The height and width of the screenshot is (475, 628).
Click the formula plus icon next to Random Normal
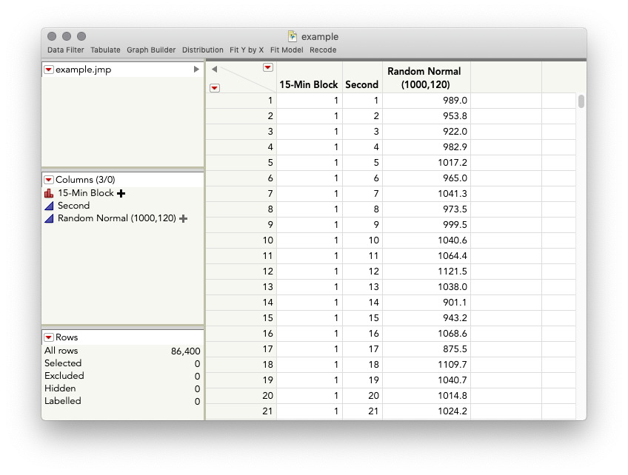click(184, 218)
